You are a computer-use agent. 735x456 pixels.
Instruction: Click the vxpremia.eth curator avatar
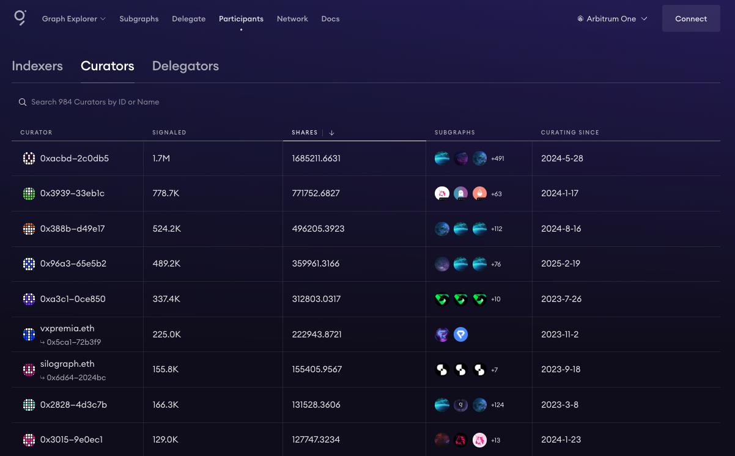click(x=29, y=334)
